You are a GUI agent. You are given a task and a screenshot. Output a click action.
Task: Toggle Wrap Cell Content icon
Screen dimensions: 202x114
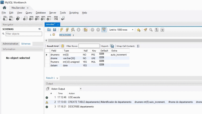[x=138, y=46]
